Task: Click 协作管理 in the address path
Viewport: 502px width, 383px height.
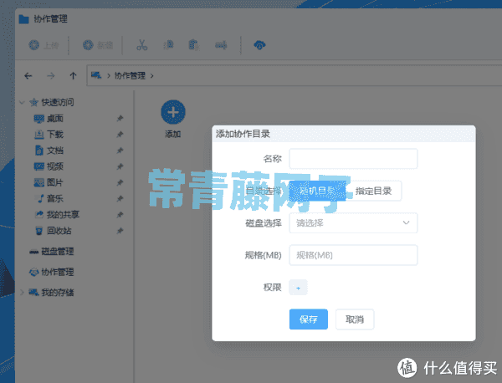Action: (130, 76)
